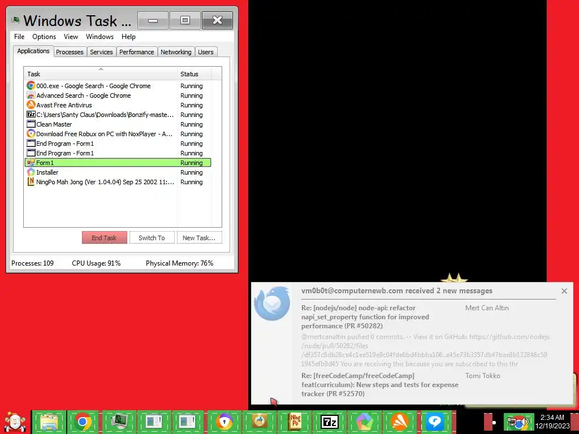Switch to the Networking tab

176,52
